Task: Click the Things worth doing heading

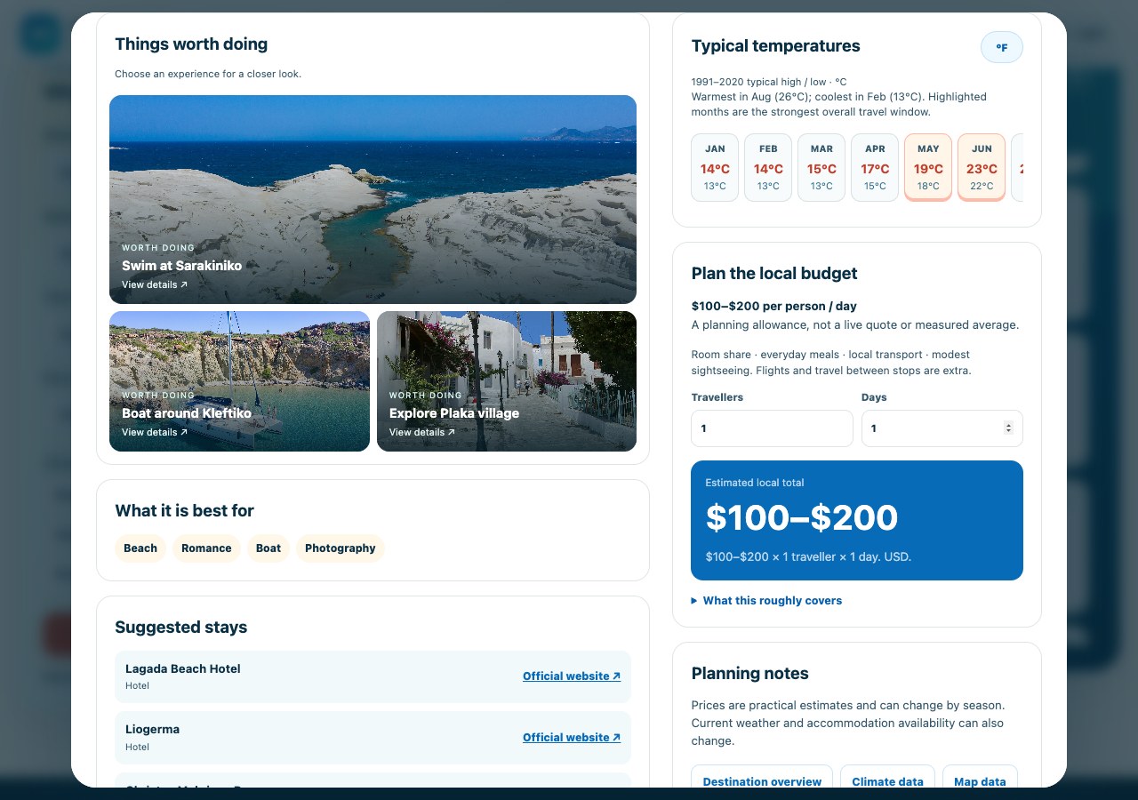Action: [x=191, y=44]
